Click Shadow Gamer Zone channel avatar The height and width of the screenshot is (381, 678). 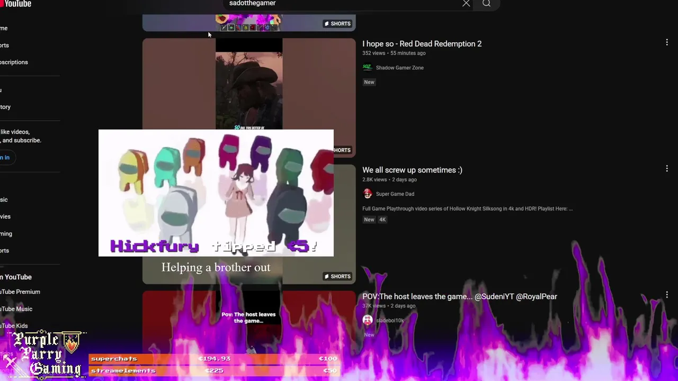point(367,68)
